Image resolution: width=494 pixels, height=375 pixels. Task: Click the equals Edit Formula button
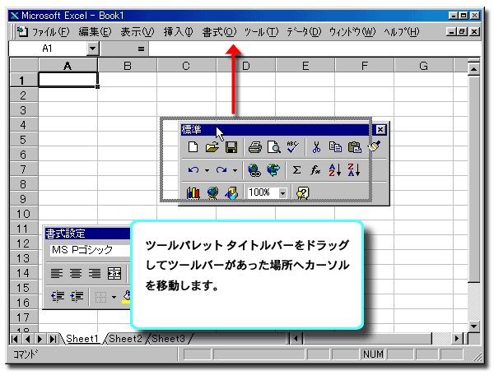(141, 49)
